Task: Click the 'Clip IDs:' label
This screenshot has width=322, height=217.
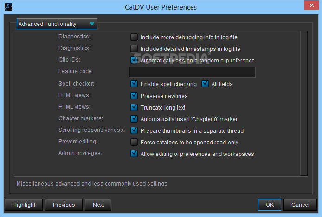Action: click(x=69, y=60)
